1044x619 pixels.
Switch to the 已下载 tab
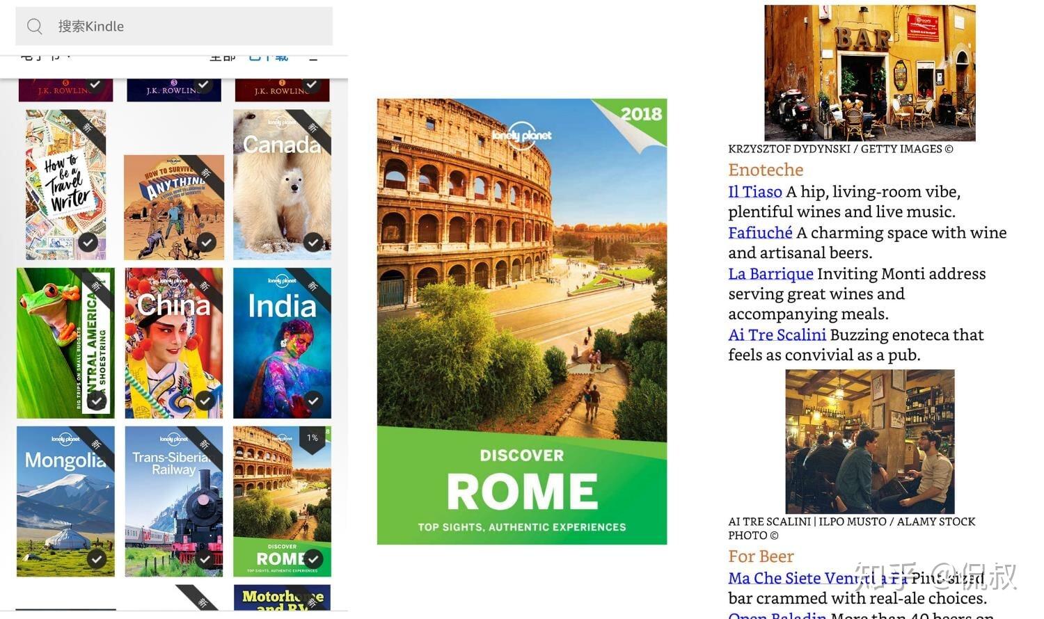click(269, 57)
